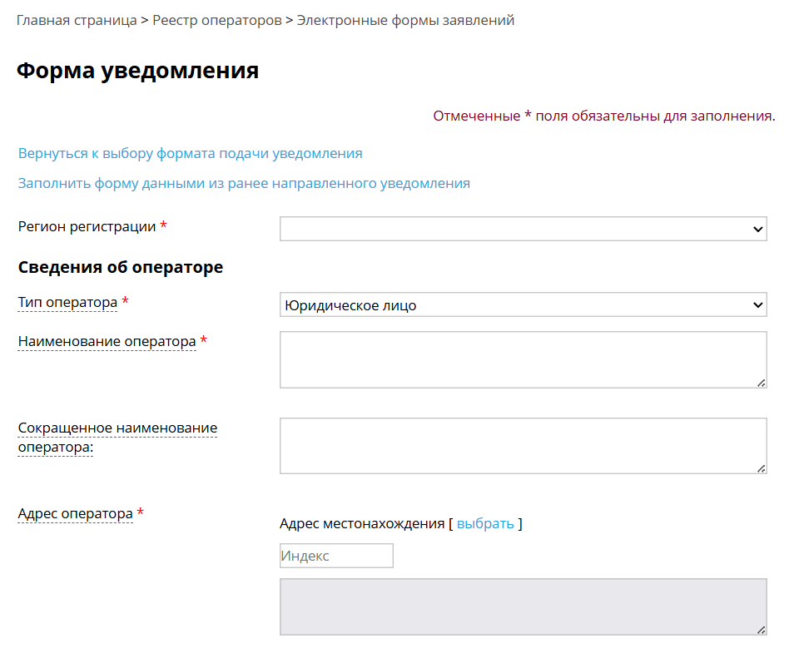This screenshot has height=658, width=794.
Task: Click the Тип оператора dotted label
Action: 67,303
